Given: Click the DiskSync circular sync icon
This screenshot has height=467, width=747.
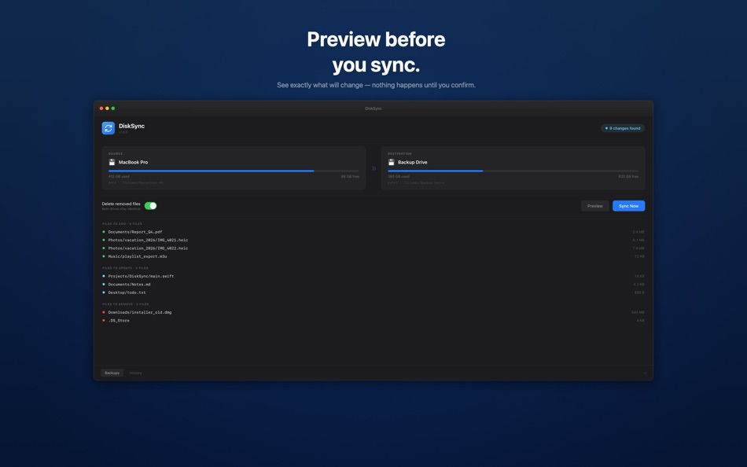Looking at the screenshot, I should point(108,127).
